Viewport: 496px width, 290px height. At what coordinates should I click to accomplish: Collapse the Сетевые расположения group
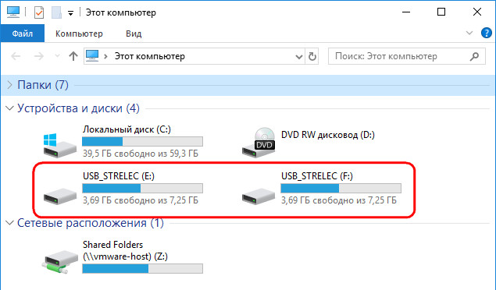coord(10,223)
